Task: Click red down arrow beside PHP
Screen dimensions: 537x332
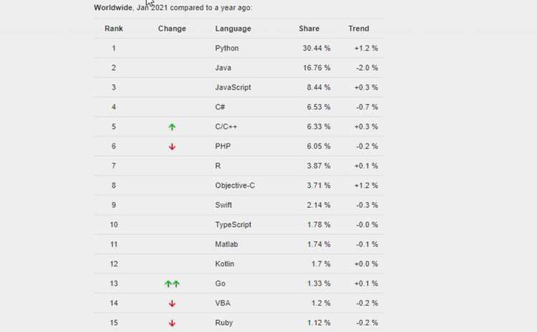Action: point(172,147)
